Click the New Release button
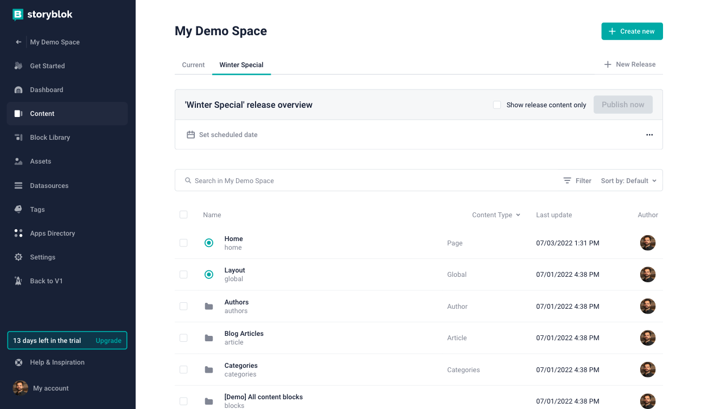This screenshot has width=701, height=409. click(x=630, y=64)
